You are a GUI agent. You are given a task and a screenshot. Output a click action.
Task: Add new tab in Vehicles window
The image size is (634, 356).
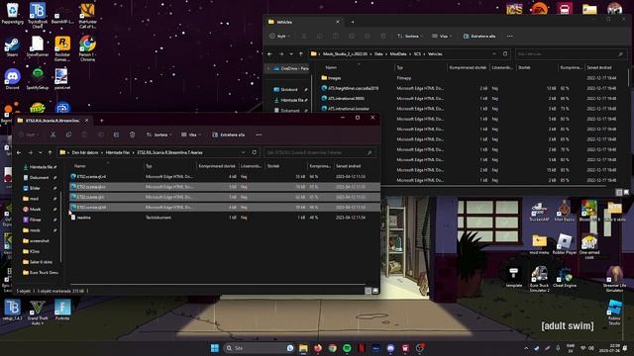click(x=353, y=22)
